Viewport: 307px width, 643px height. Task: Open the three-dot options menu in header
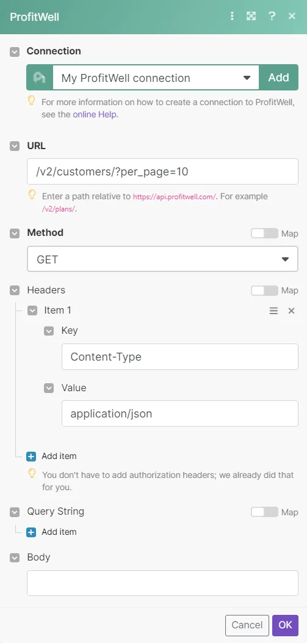pyautogui.click(x=232, y=17)
